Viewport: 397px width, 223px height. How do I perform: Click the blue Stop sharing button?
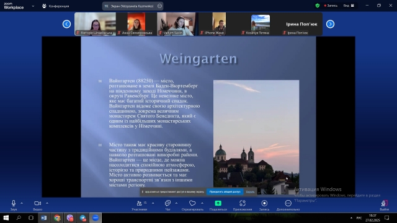225,191
